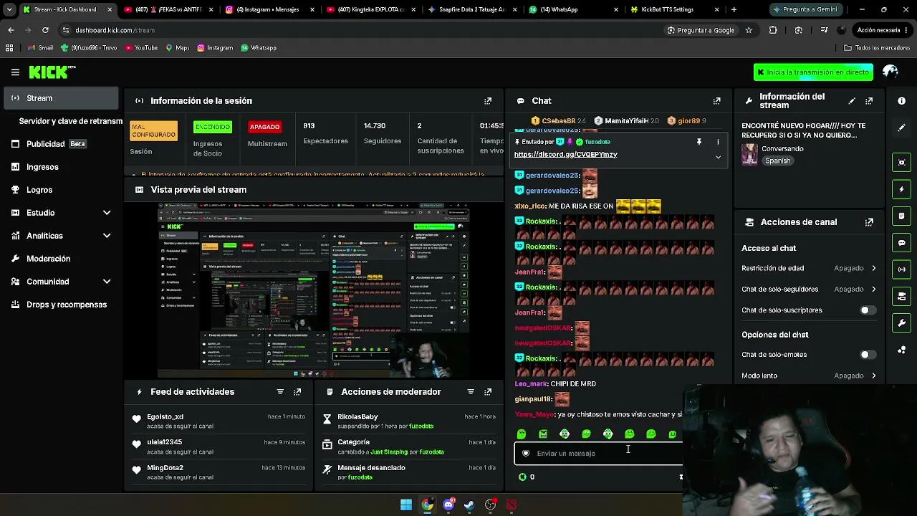Click Inicia la transmisión en directo button
The image size is (917, 516).
pos(813,72)
